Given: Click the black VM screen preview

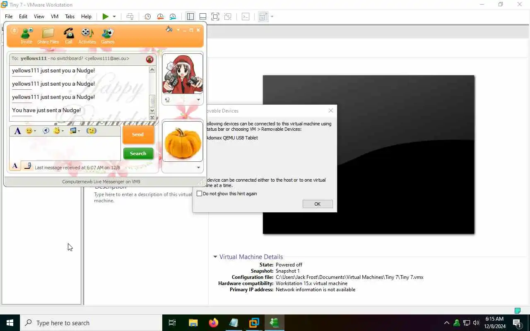Looking at the screenshot, I should click(x=369, y=154).
